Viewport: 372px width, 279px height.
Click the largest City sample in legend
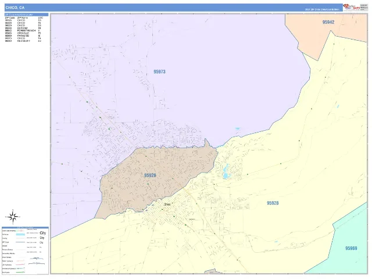(42, 233)
